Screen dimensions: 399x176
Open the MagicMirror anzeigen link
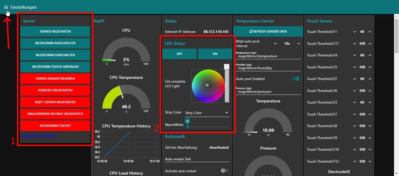click(39, 135)
